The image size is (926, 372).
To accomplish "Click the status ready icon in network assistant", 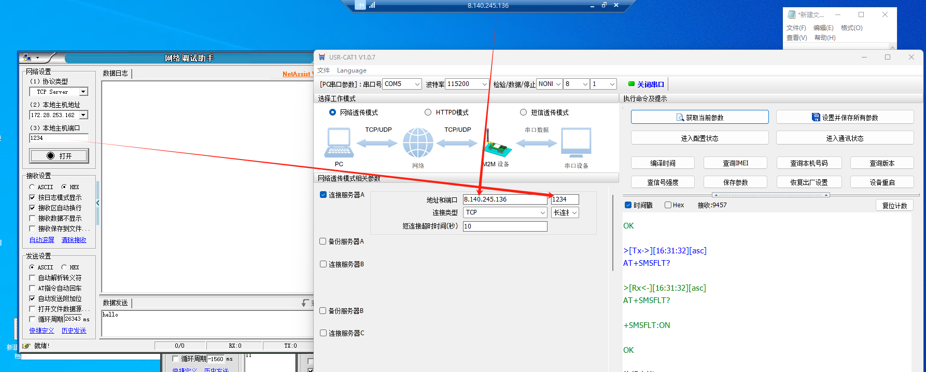I will (26, 346).
